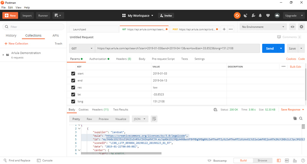Open the File menu

pyautogui.click(x=3, y=7)
